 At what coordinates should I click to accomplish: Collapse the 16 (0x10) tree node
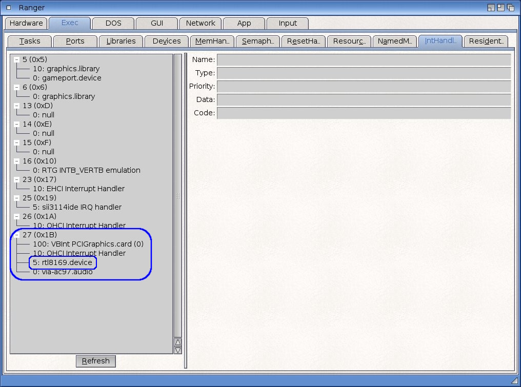16,161
